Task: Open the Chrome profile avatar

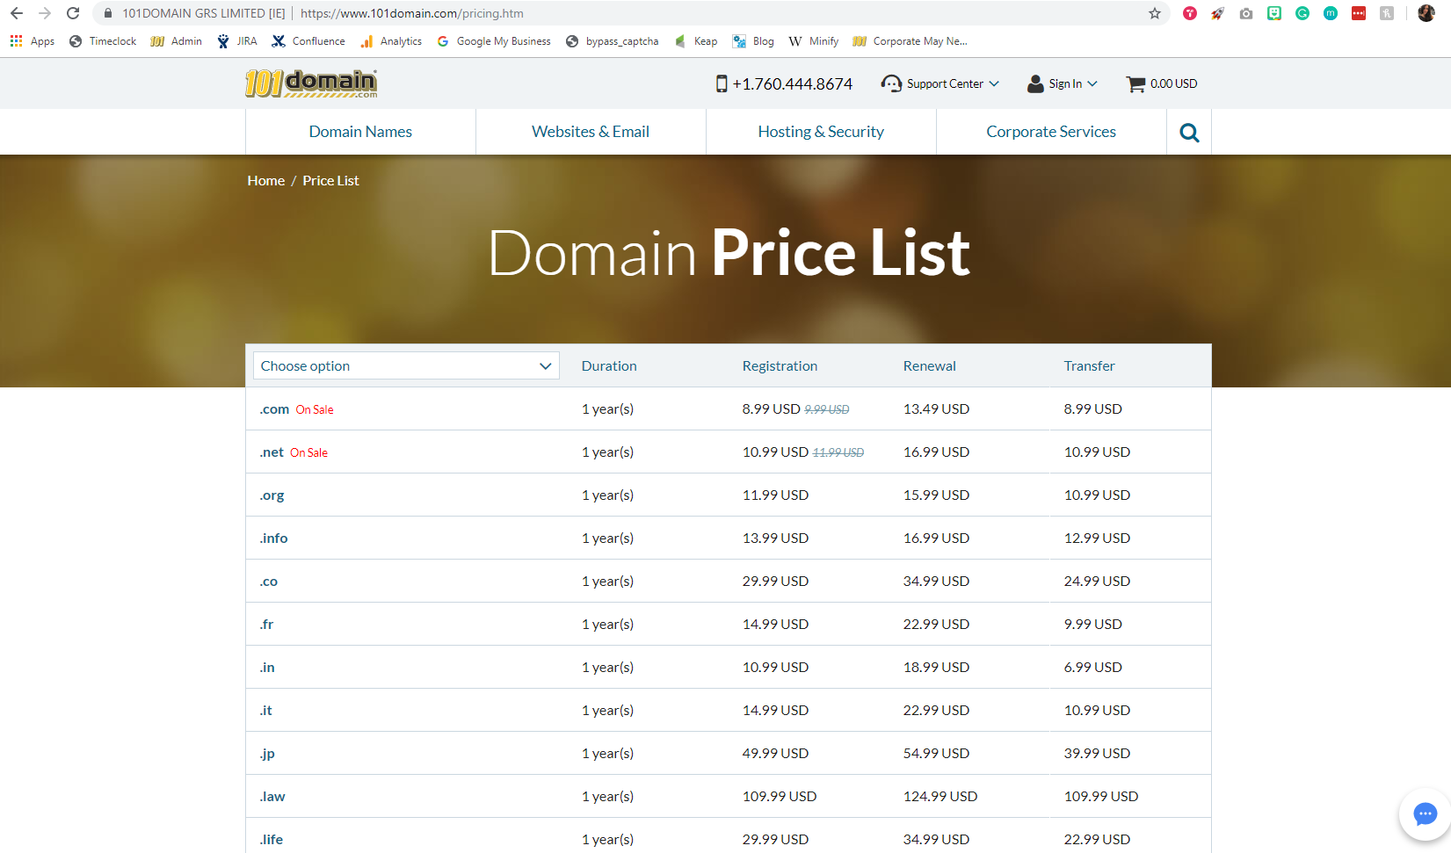Action: (x=1426, y=13)
